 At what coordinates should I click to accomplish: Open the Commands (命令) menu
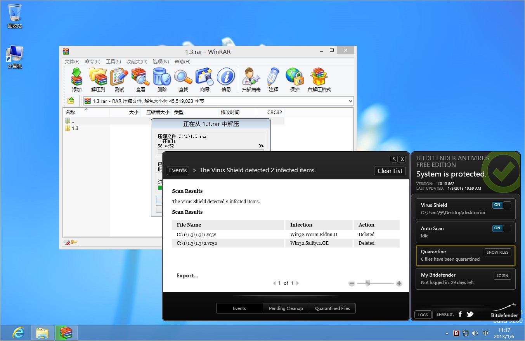point(92,62)
